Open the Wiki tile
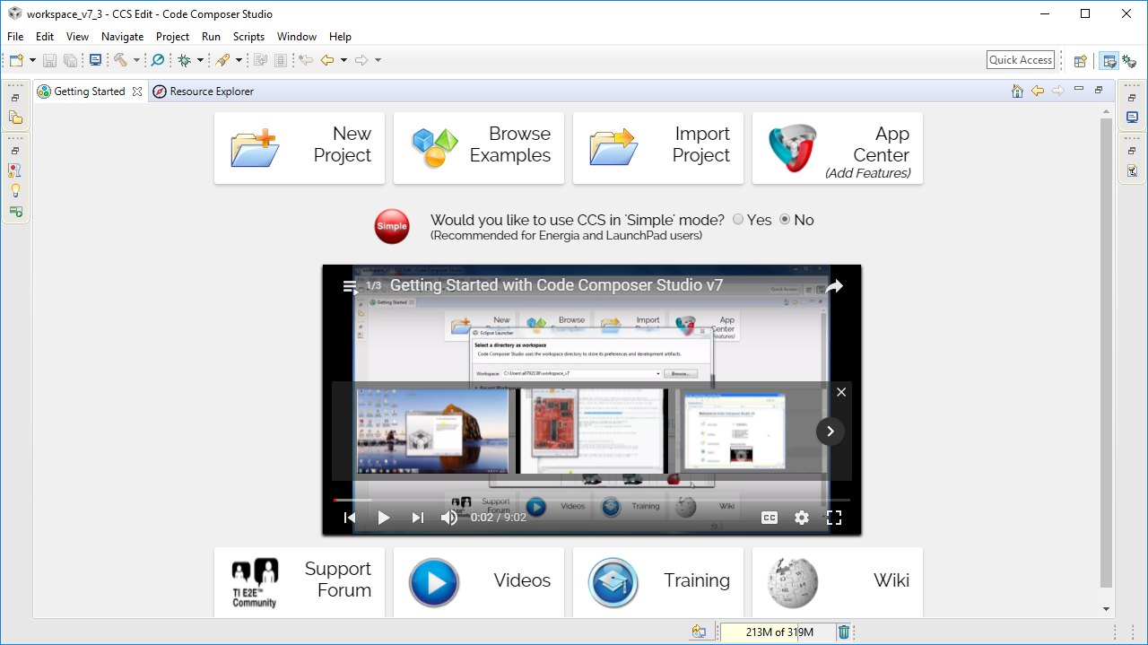The image size is (1148, 645). 838,581
